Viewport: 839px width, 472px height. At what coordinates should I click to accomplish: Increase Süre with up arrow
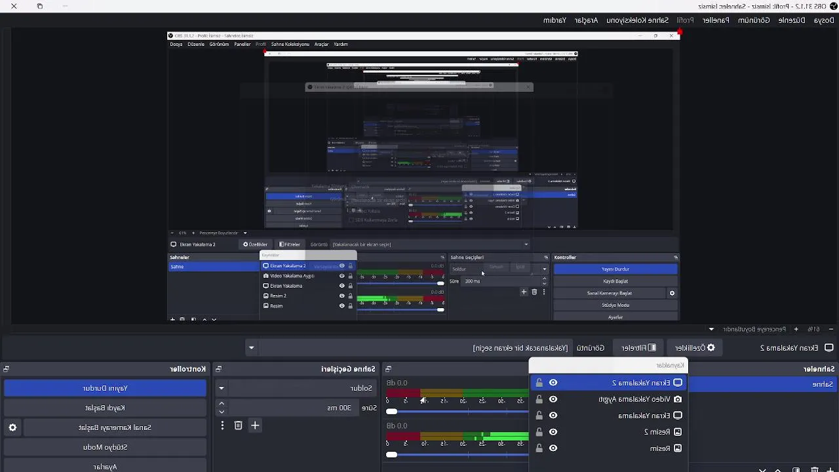click(222, 404)
